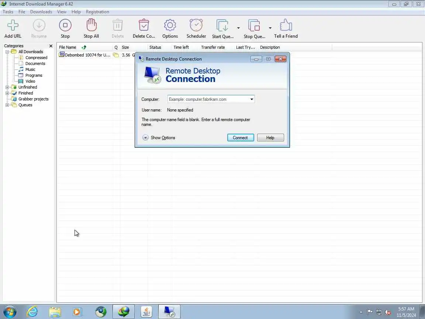
Task: Open Stop Queue dropdown arrow
Action: point(270,28)
